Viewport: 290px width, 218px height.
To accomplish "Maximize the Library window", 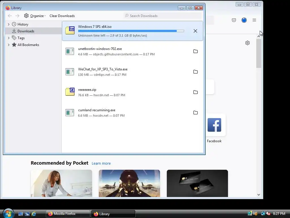I will (x=190, y=8).
